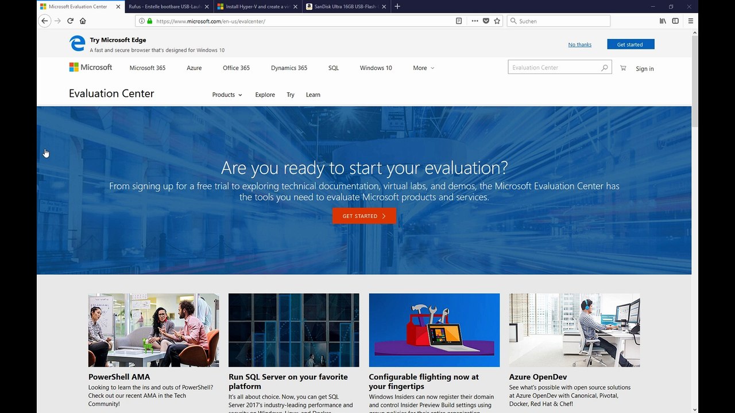This screenshot has width=735, height=413.
Task: Close the Microsoft Evaluation Center tab
Action: 118,6
